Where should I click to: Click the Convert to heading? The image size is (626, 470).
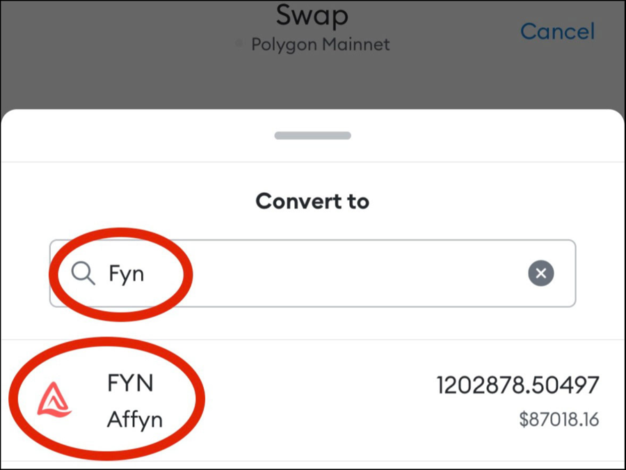pyautogui.click(x=312, y=201)
